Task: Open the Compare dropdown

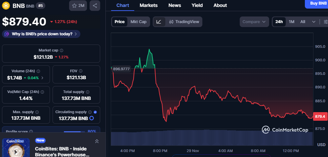Action: [254, 22]
